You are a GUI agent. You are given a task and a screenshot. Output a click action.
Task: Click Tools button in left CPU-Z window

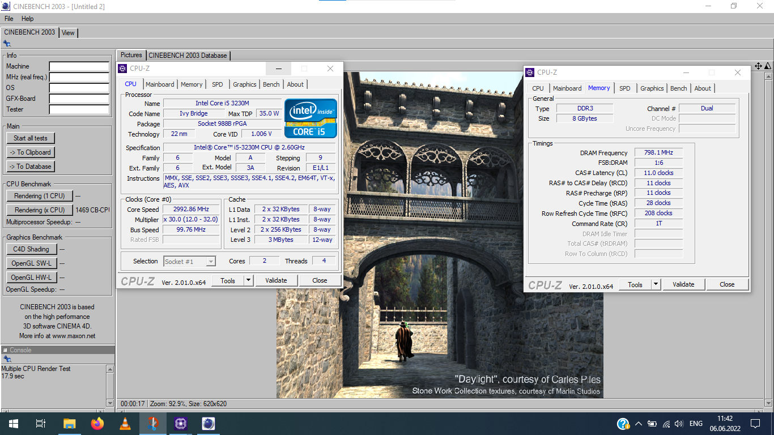[228, 280]
